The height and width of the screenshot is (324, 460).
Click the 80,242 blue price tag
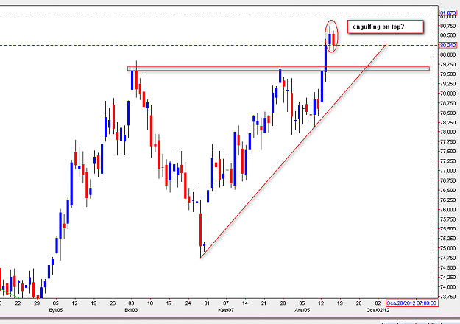coord(448,45)
